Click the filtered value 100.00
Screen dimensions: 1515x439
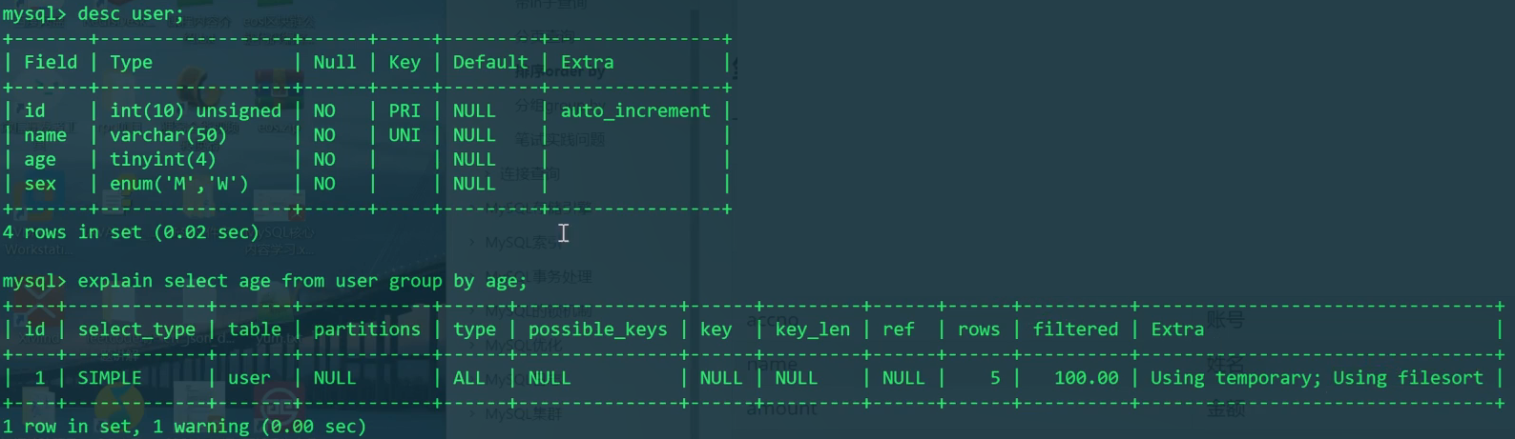click(1086, 378)
